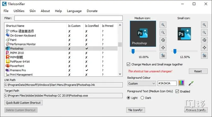Open the File menu
Viewport: 212px width, 117px height.
(x=6, y=11)
